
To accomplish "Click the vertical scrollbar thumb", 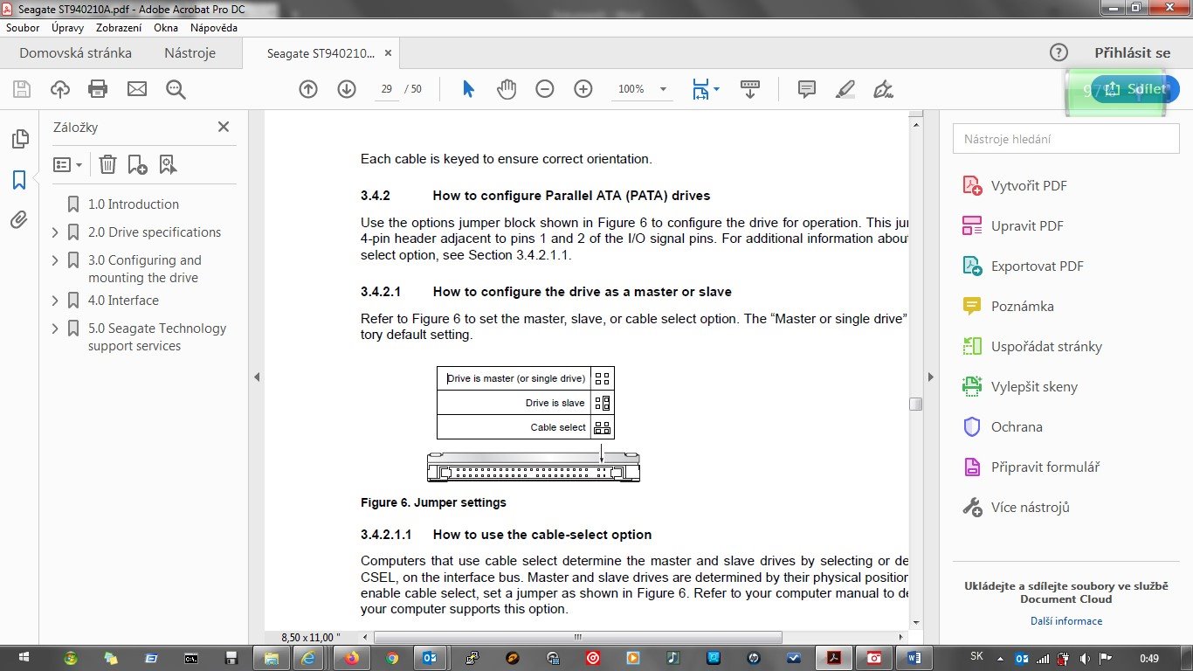I will (915, 405).
